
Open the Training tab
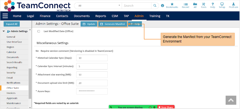point(155,16)
